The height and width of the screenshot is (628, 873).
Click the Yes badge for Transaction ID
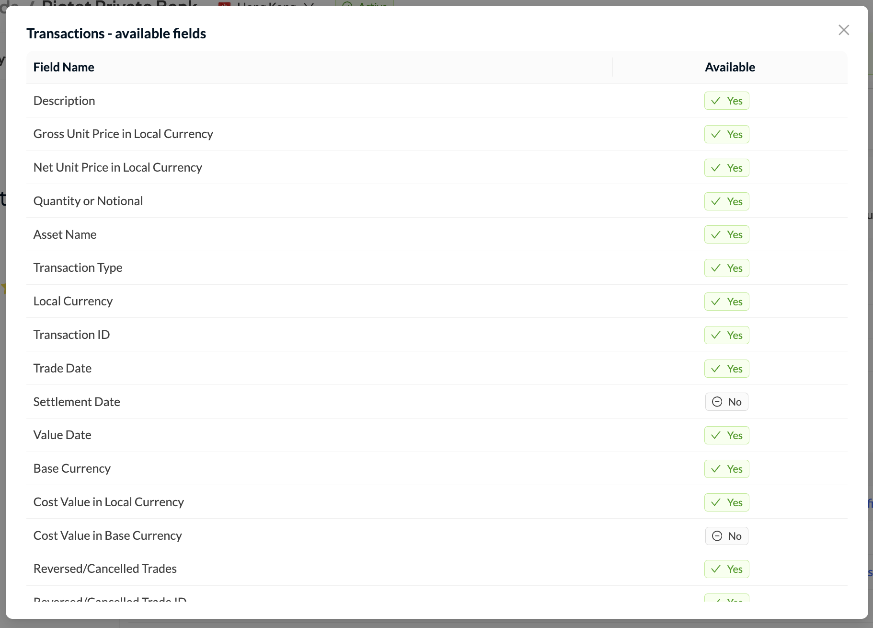(x=726, y=335)
